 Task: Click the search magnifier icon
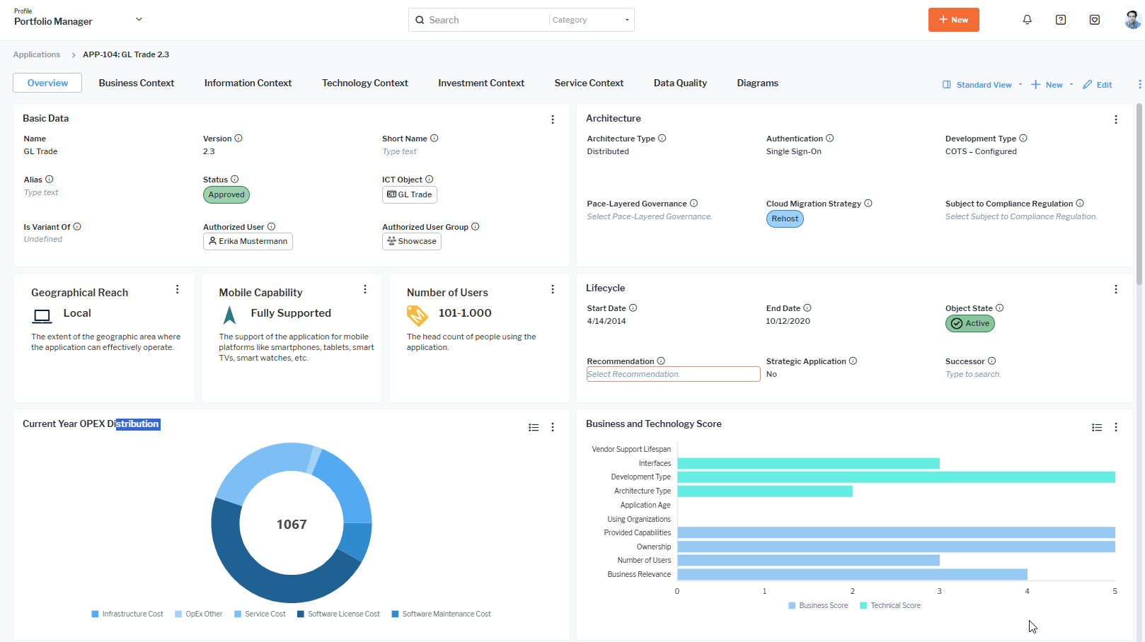pyautogui.click(x=420, y=19)
